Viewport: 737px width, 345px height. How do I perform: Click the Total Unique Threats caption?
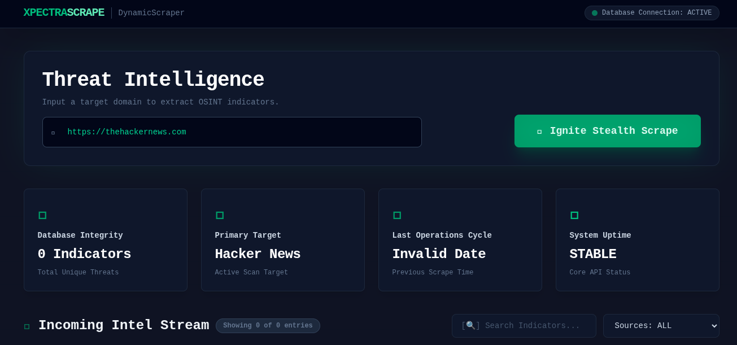tap(78, 273)
